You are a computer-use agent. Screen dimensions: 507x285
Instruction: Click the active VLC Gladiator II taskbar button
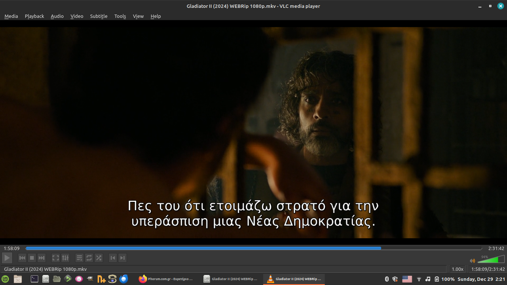pos(295,279)
